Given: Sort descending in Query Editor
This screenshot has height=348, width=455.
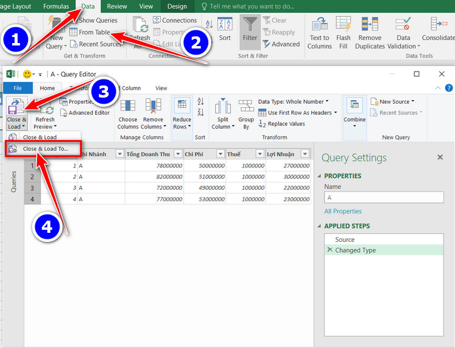Looking at the screenshot, I should (201, 112).
